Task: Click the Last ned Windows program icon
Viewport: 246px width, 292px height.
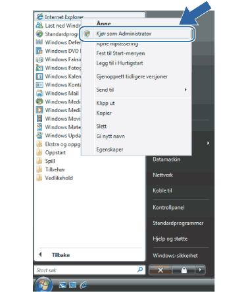Action: [39, 25]
